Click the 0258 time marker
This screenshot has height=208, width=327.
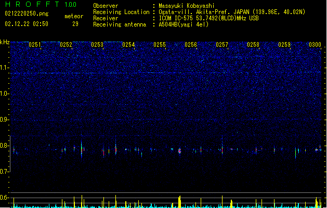pos(253,45)
